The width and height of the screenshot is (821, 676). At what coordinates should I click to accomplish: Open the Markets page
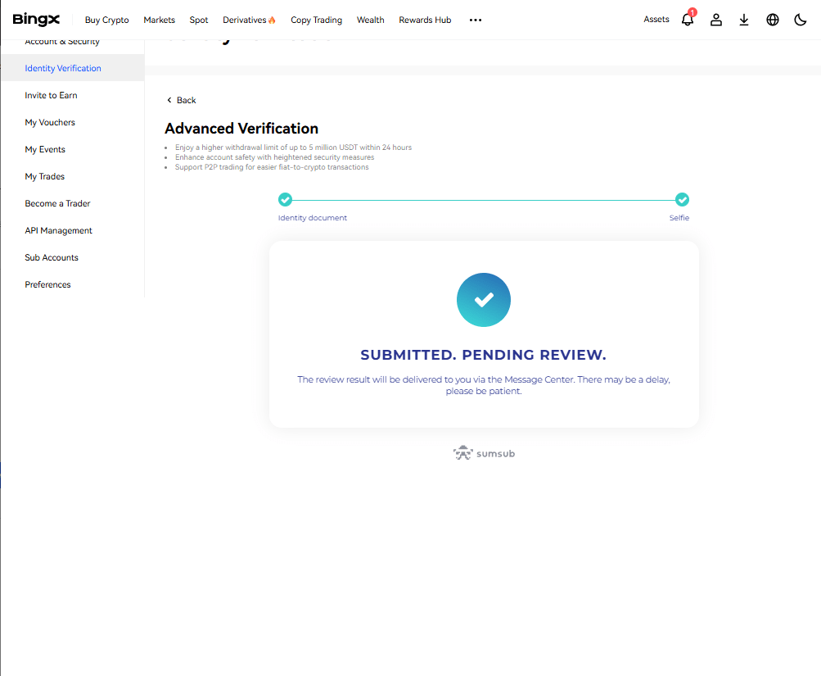point(159,20)
